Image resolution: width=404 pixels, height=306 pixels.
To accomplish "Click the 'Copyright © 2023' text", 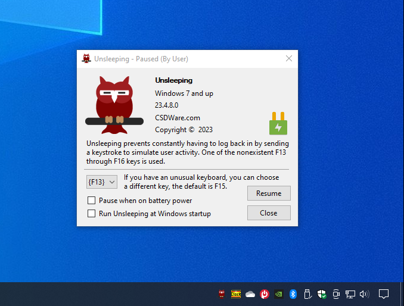I will 184,129.
